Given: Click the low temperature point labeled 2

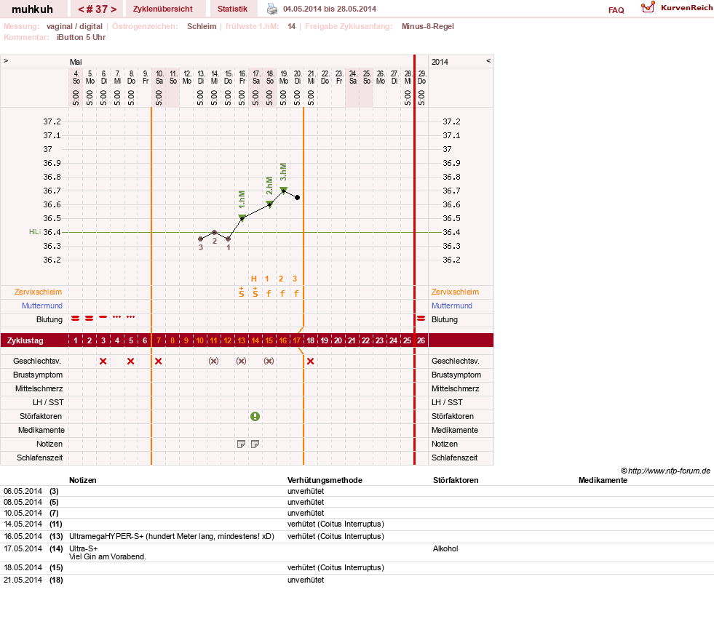Looking at the screenshot, I should pos(215,232).
